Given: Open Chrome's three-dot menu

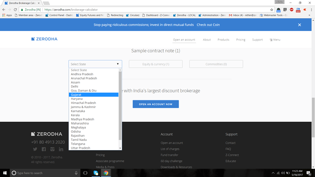Looking at the screenshot, I should click(x=311, y=10).
